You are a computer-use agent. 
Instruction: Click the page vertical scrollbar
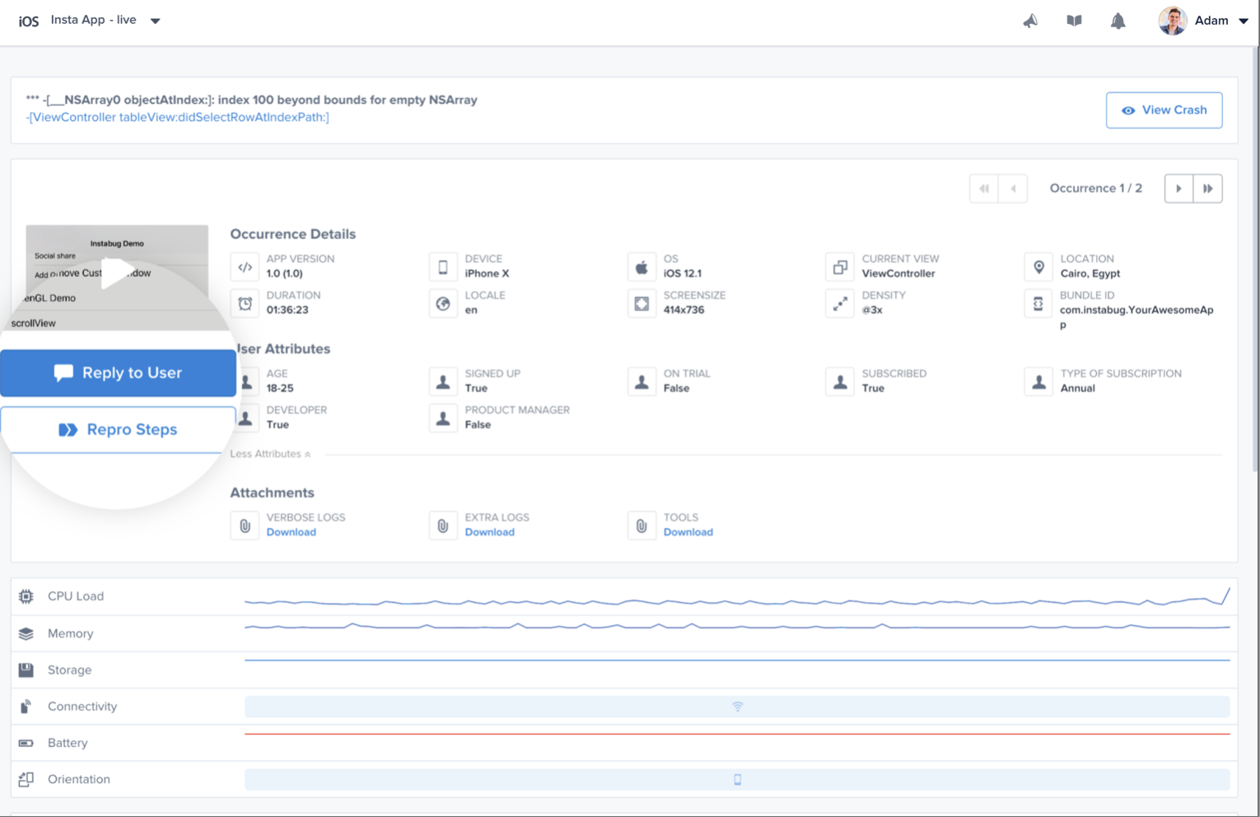(1255, 259)
